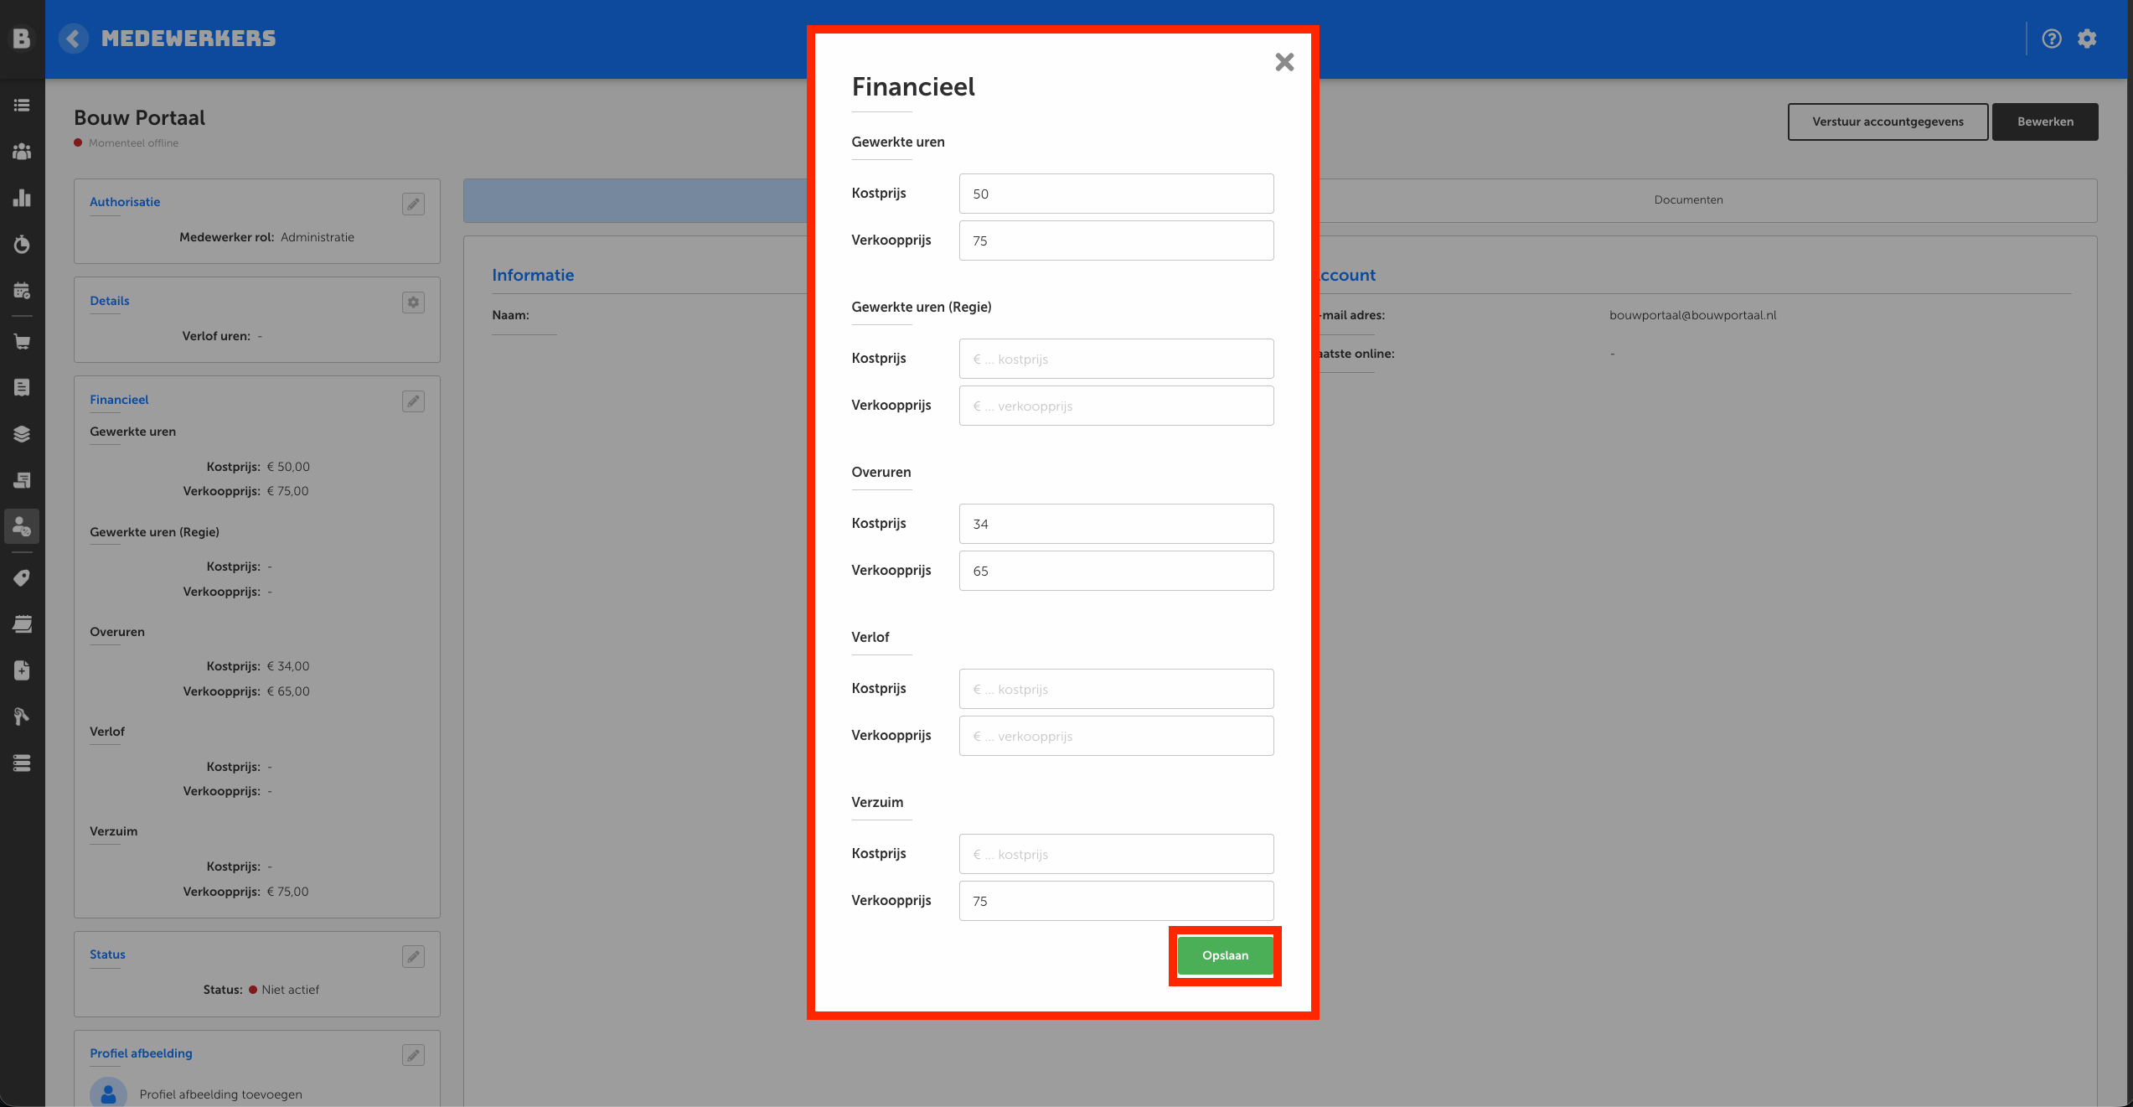2133x1107 pixels.
Task: Open the invoice scroll icon in sidebar
Action: [x=22, y=480]
